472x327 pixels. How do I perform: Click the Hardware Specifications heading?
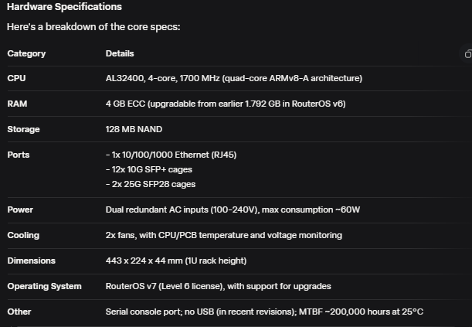tap(64, 7)
